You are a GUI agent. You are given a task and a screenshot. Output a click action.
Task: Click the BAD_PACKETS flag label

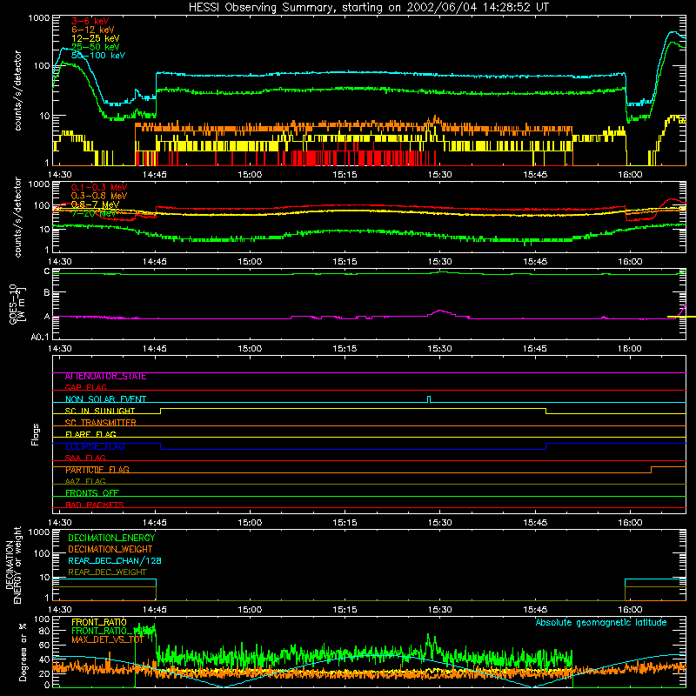(95, 505)
